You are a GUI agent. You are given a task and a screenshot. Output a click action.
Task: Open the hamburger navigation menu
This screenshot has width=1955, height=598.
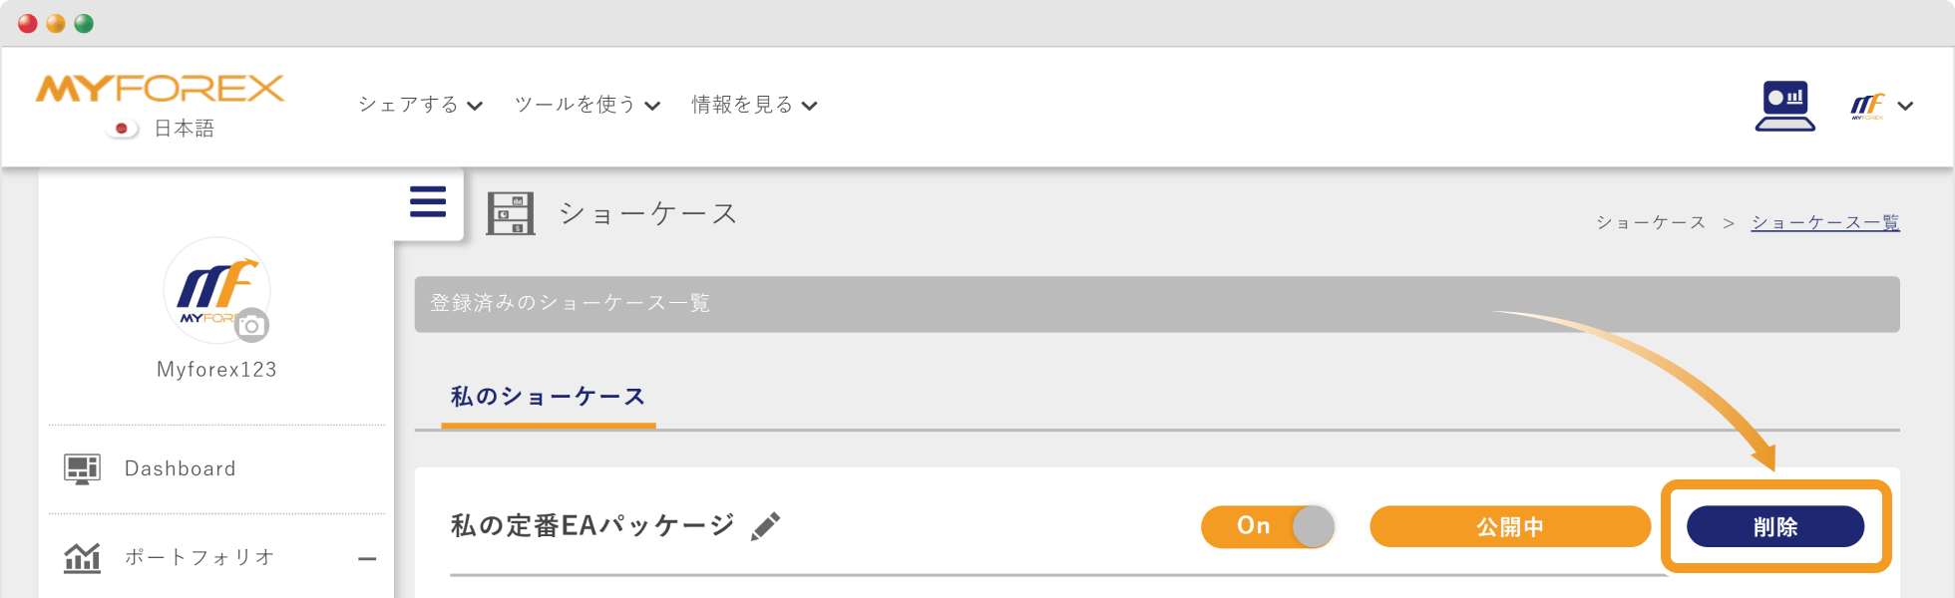tap(427, 201)
